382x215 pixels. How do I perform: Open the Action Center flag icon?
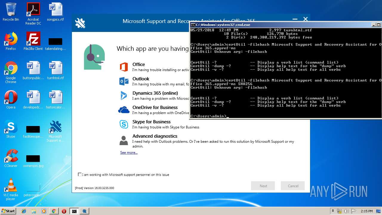[354, 211]
